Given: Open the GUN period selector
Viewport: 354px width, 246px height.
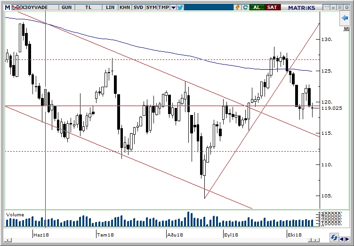Looking at the screenshot, I should coord(66,8).
